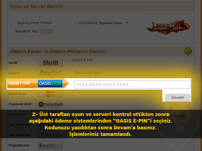The image size is (202, 151).
Task: Select the Paysafecard payment channel
Action: click(x=36, y=145)
